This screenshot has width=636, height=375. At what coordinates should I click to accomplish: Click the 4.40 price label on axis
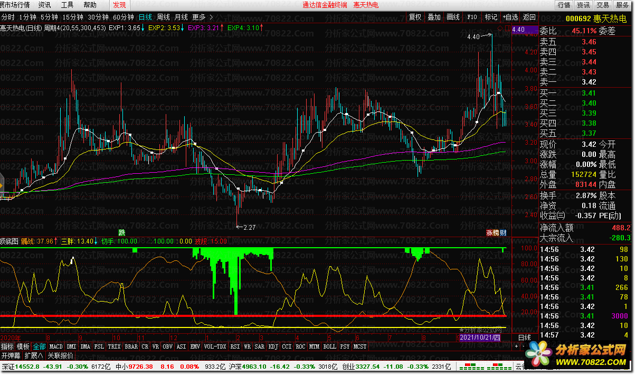[524, 30]
